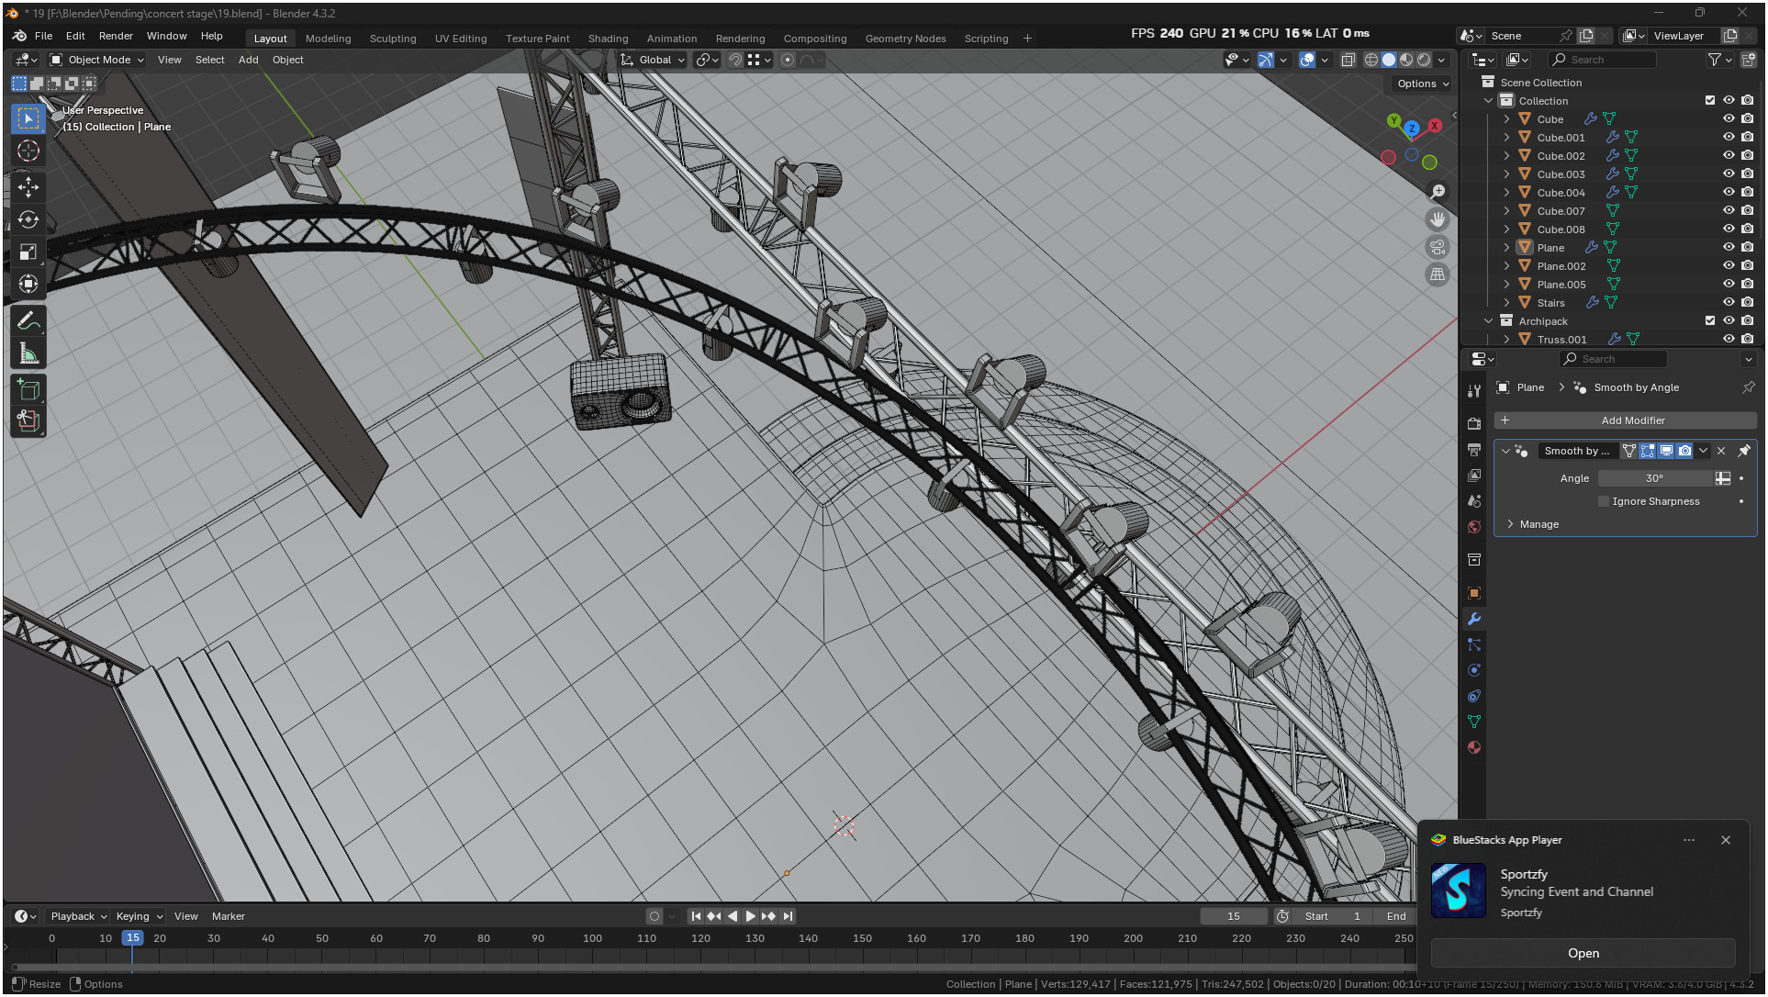Click the Play animation button
The image size is (1768, 997).
click(x=751, y=916)
